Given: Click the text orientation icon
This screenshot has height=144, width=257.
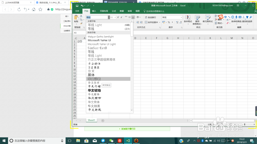Looking at the screenshot, I should [x=138, y=17].
